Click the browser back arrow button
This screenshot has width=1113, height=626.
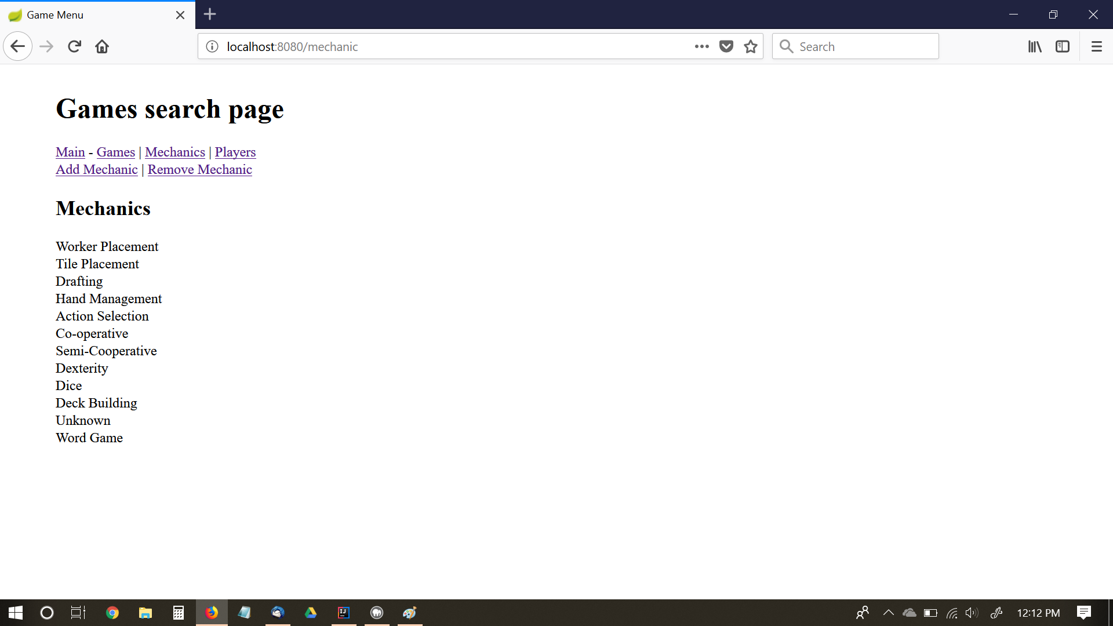click(x=17, y=46)
